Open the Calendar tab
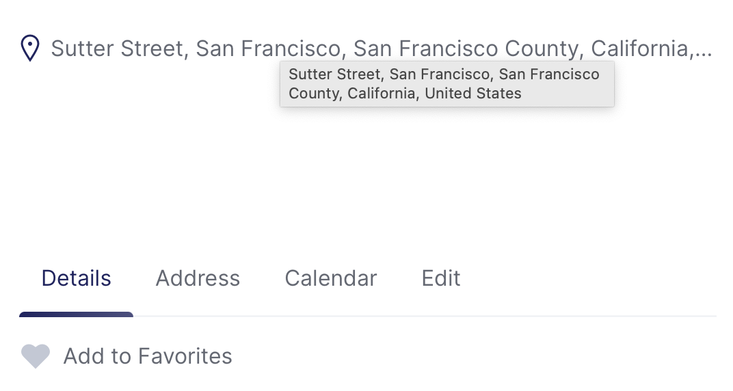Viewport: 733px width, 391px height. click(x=331, y=278)
